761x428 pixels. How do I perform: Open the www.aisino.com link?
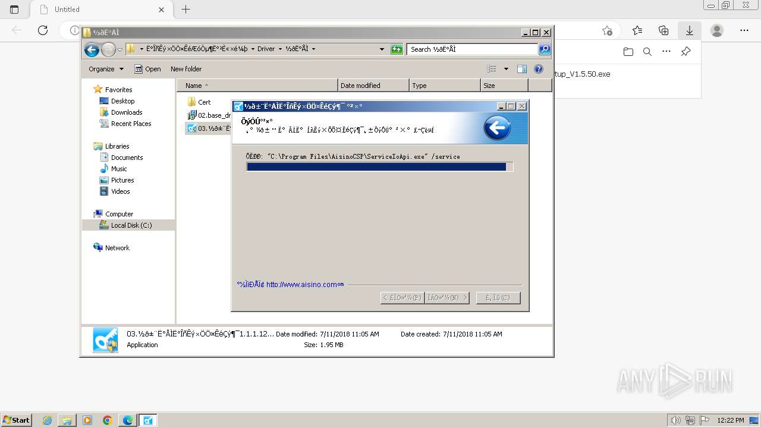[x=301, y=285]
